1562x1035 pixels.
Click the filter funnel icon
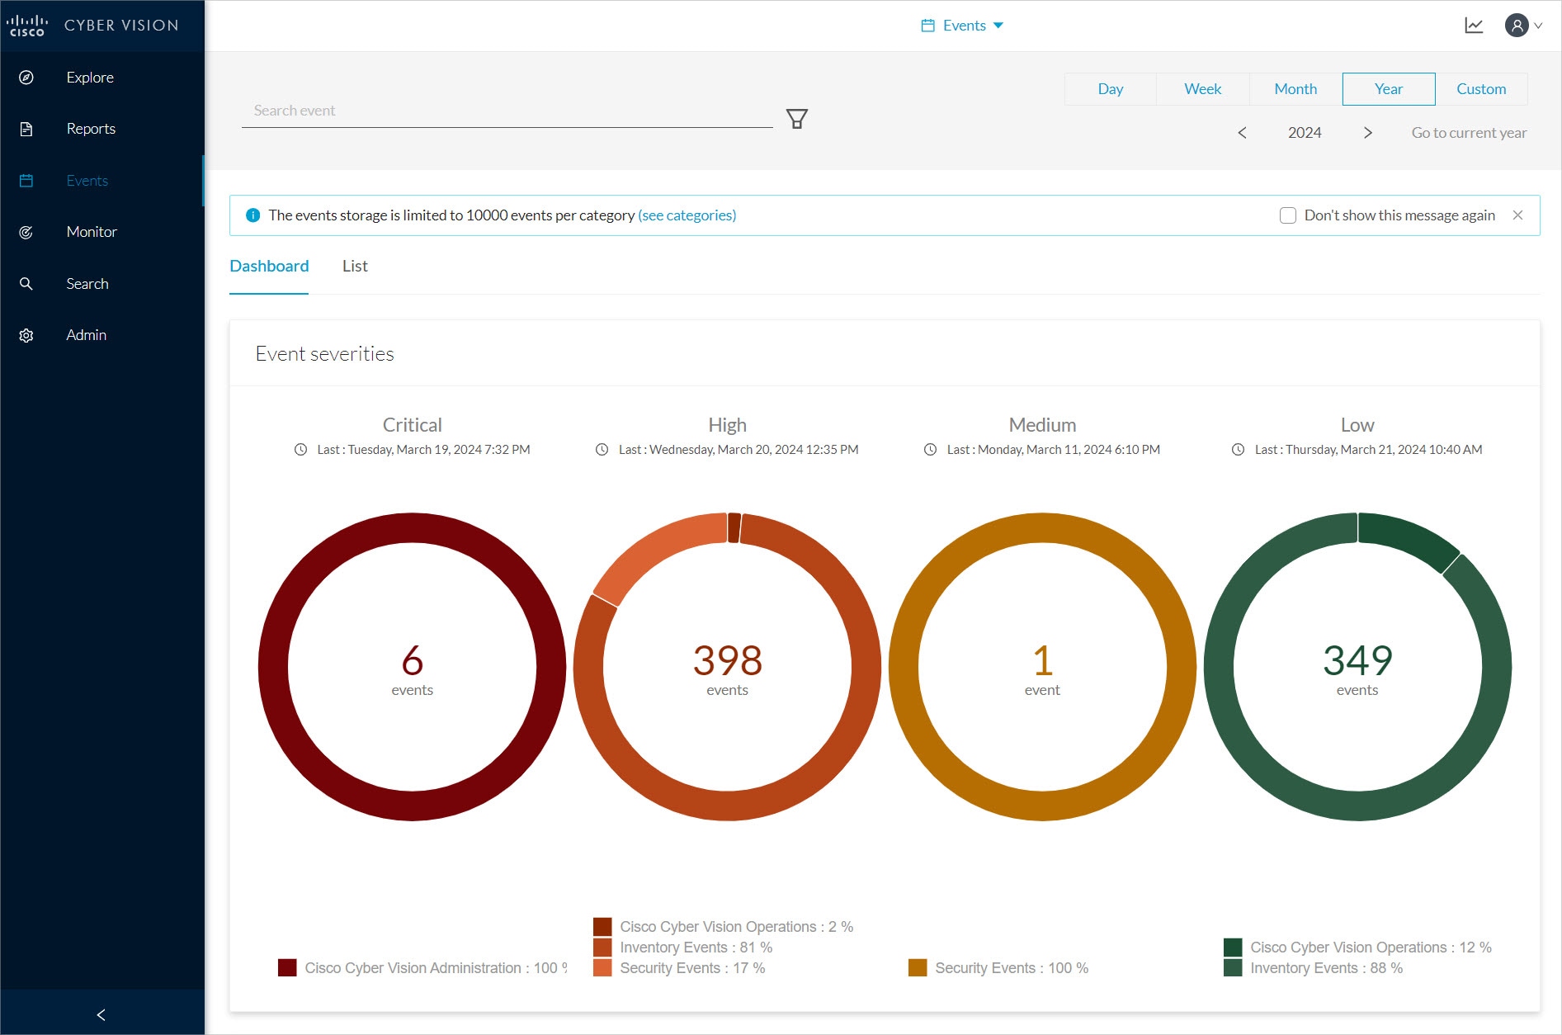coord(796,119)
